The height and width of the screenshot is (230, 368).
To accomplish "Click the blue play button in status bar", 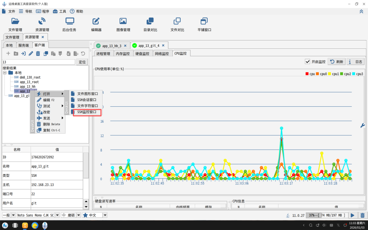I will point(353,215).
